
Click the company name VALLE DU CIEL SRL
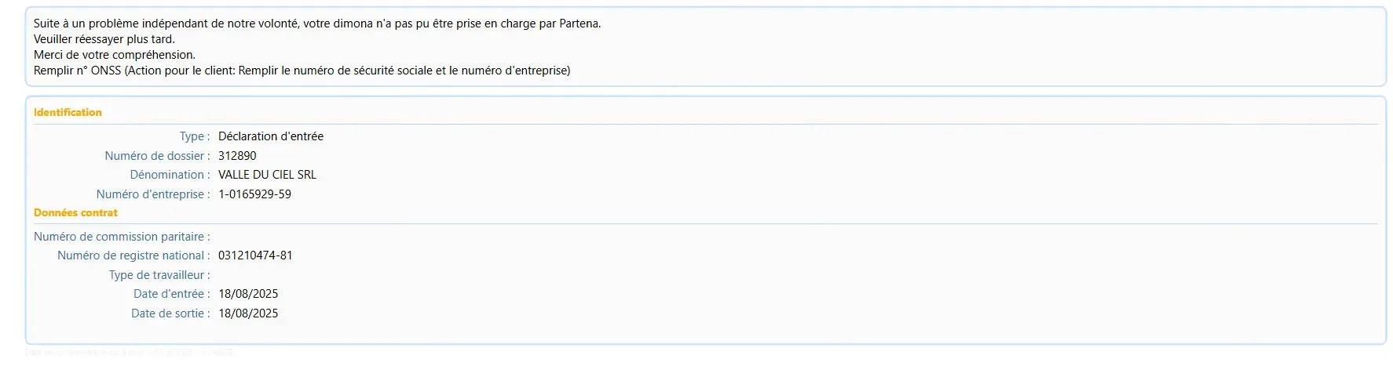pyautogui.click(x=267, y=175)
